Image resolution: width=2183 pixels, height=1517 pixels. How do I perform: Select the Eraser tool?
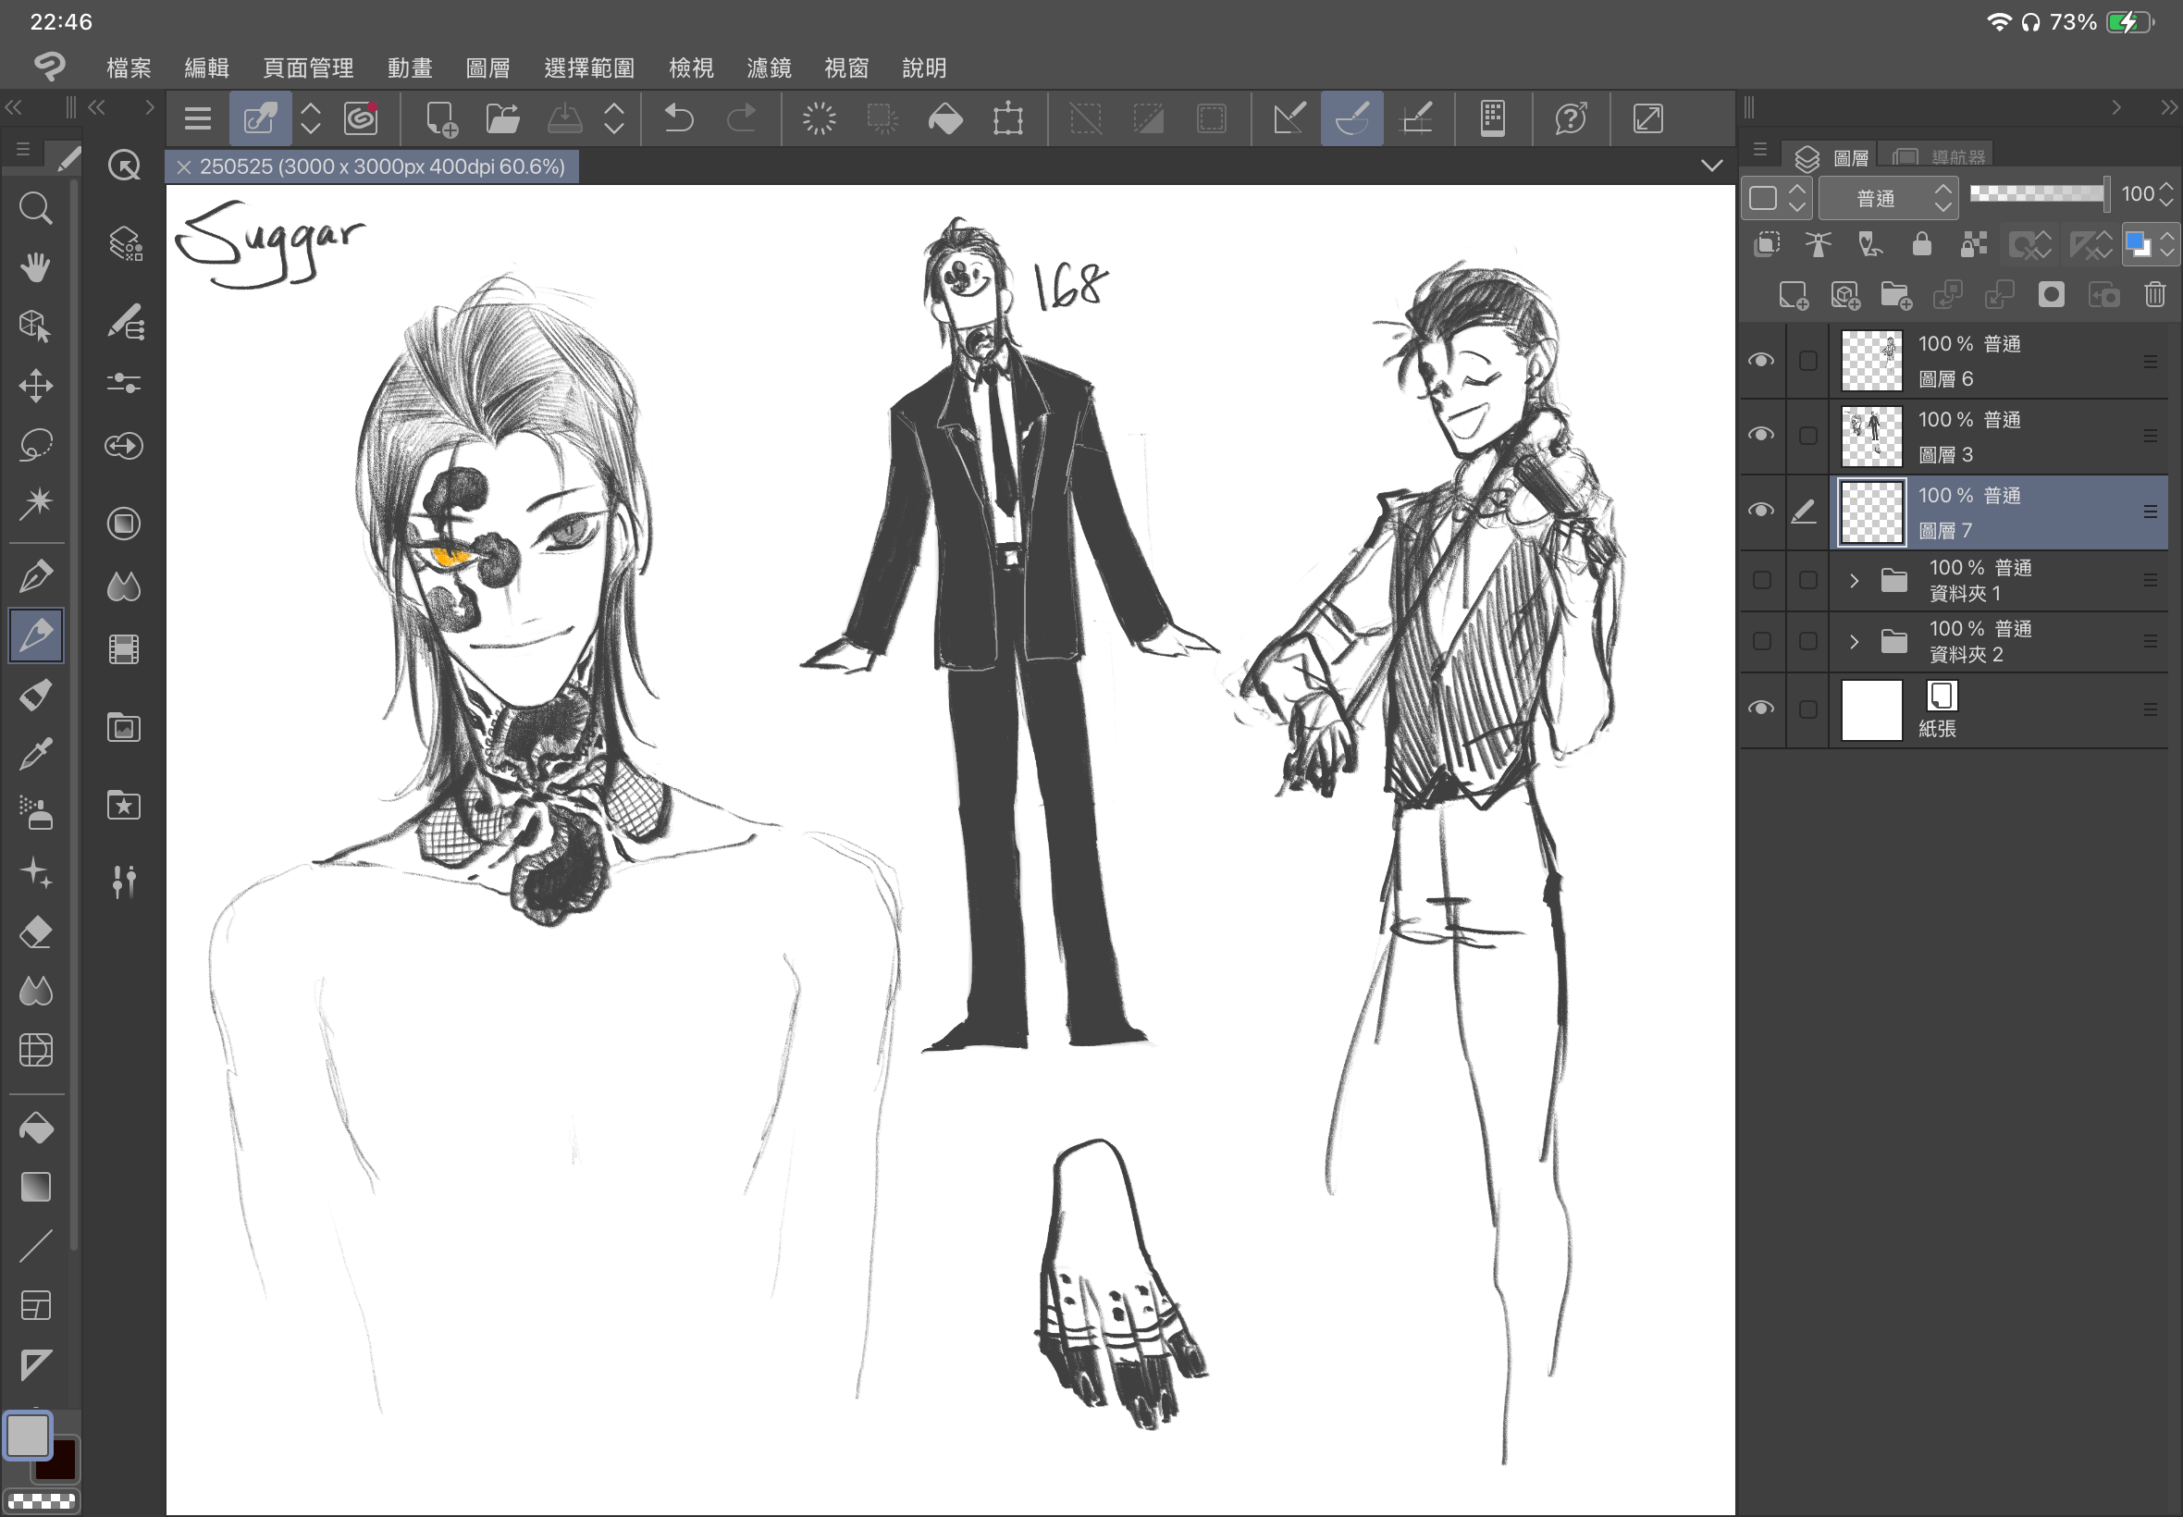[x=35, y=932]
